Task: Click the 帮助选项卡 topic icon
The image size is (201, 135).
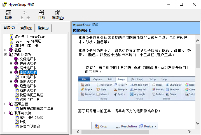Action: click(x=17, y=90)
